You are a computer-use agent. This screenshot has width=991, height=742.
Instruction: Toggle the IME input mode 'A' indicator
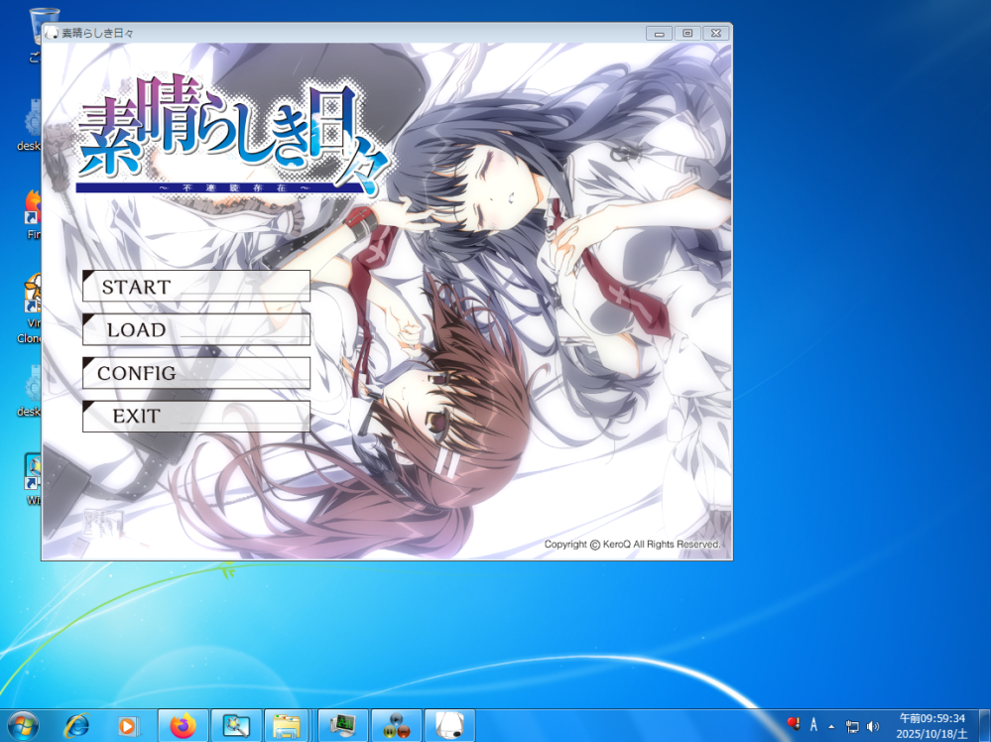click(x=813, y=725)
